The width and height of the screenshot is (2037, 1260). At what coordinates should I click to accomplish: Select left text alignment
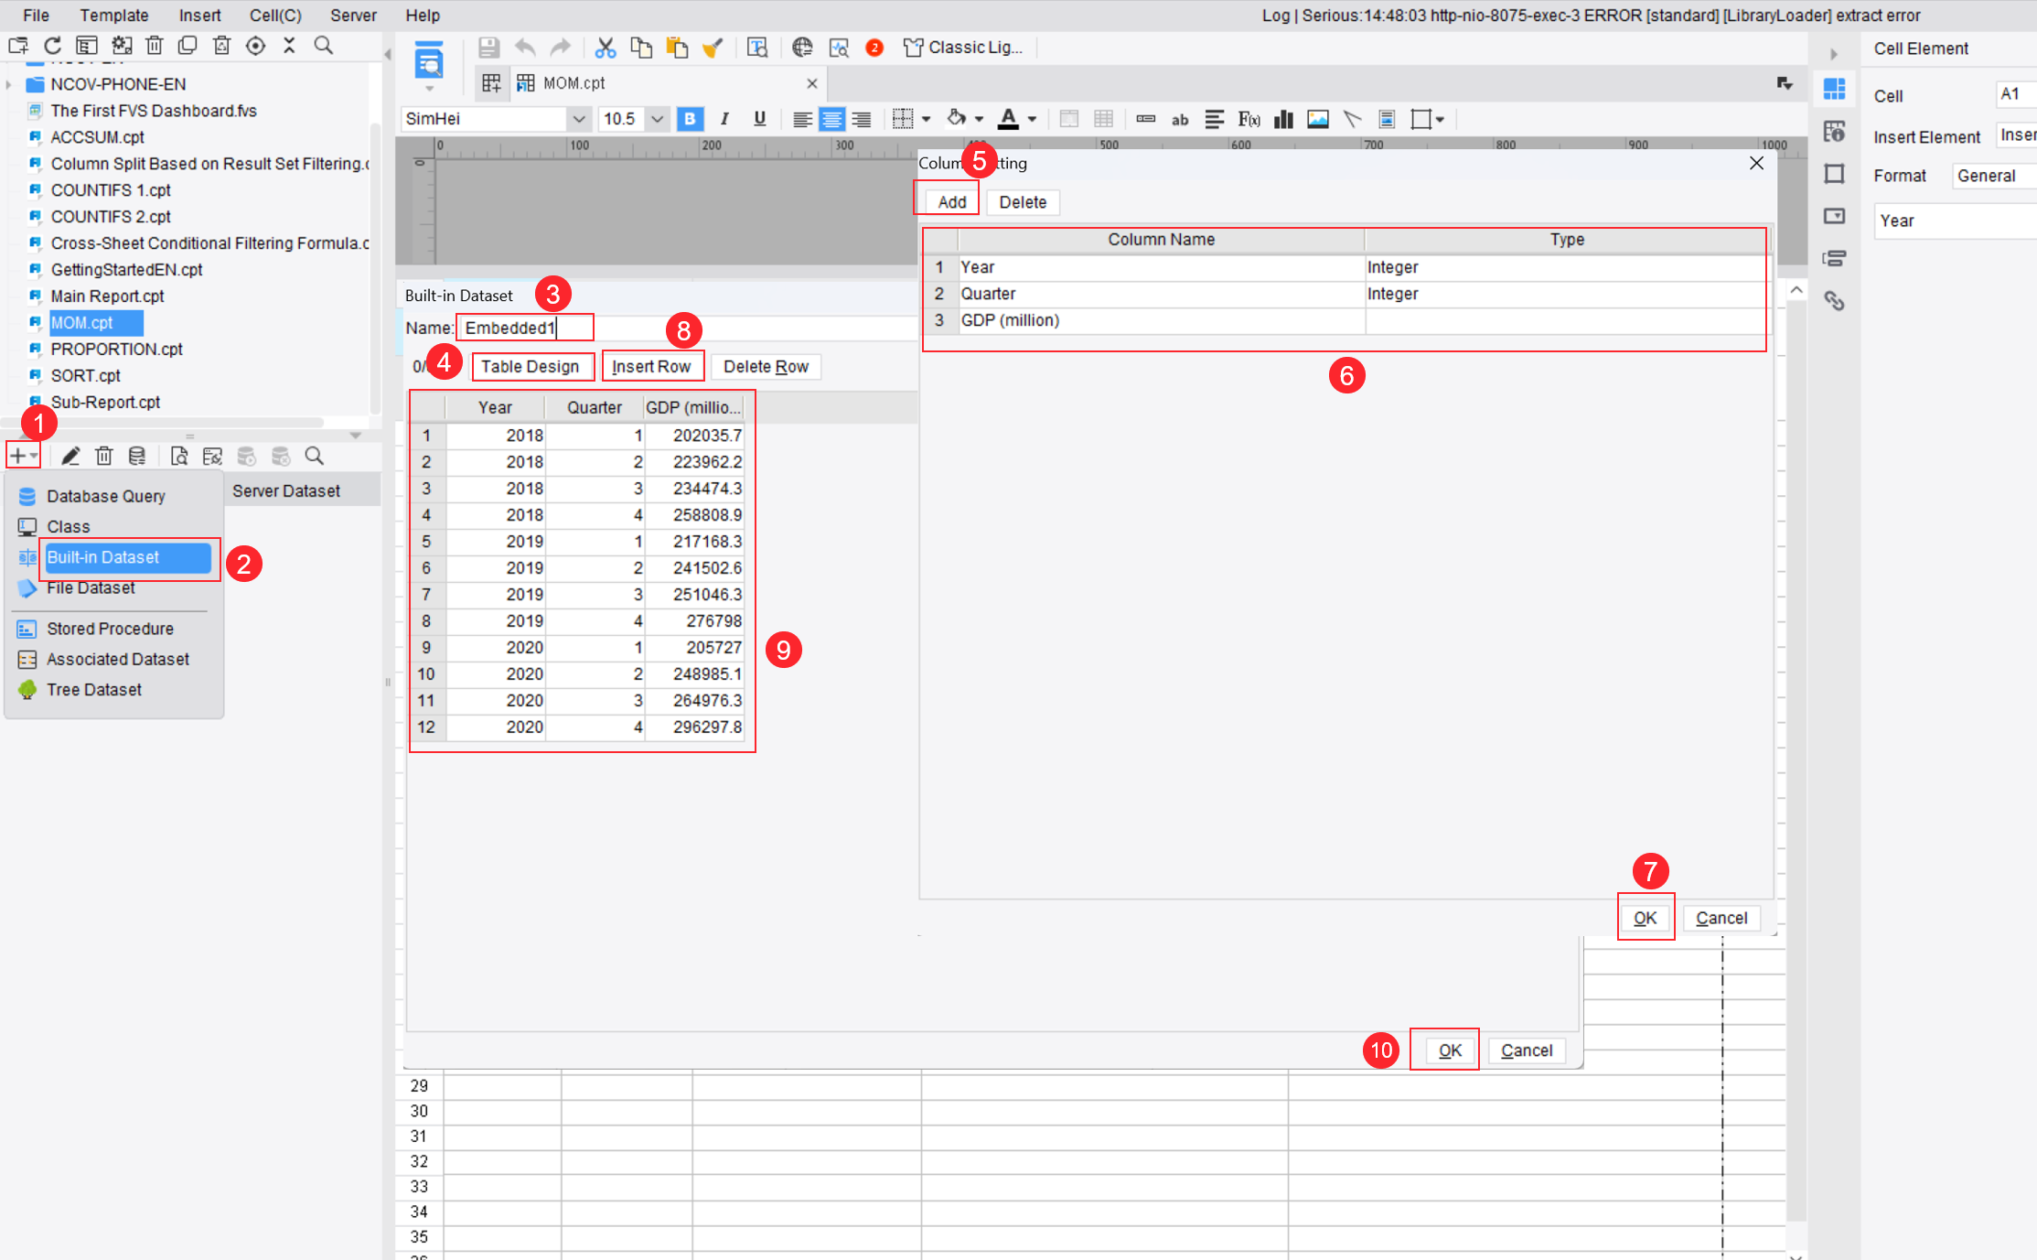pyautogui.click(x=802, y=119)
